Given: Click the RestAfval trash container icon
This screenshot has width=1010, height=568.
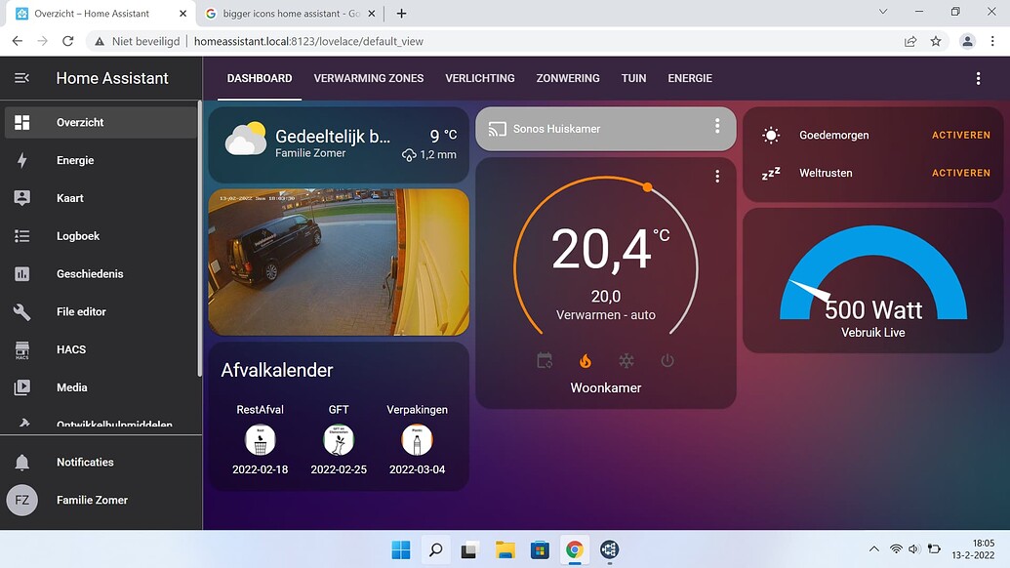Looking at the screenshot, I should 260,441.
